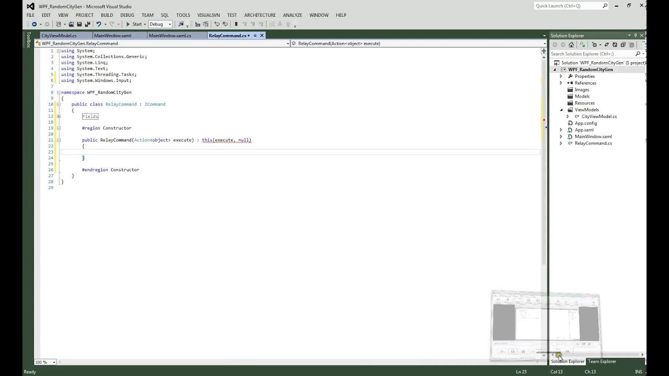Click the Open File toolbar icon
Image resolution: width=669 pixels, height=376 pixels.
coord(72,24)
